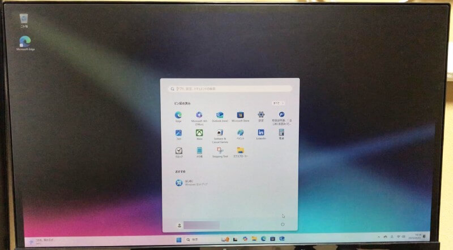The width and height of the screenshot is (453, 250).
Task: Open the user account profile
Action: (198, 225)
